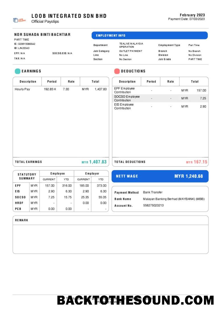
Task: Click Payment Date: 07/03/2023
Action: point(186,19)
